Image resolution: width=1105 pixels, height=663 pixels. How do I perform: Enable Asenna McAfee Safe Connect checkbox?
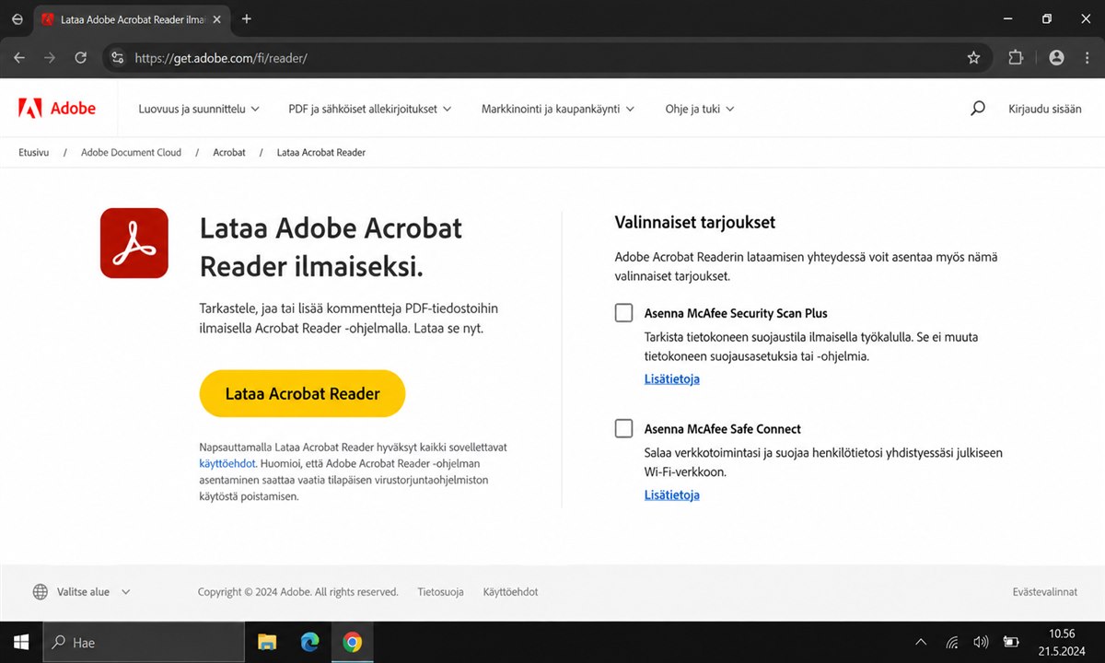tap(624, 428)
